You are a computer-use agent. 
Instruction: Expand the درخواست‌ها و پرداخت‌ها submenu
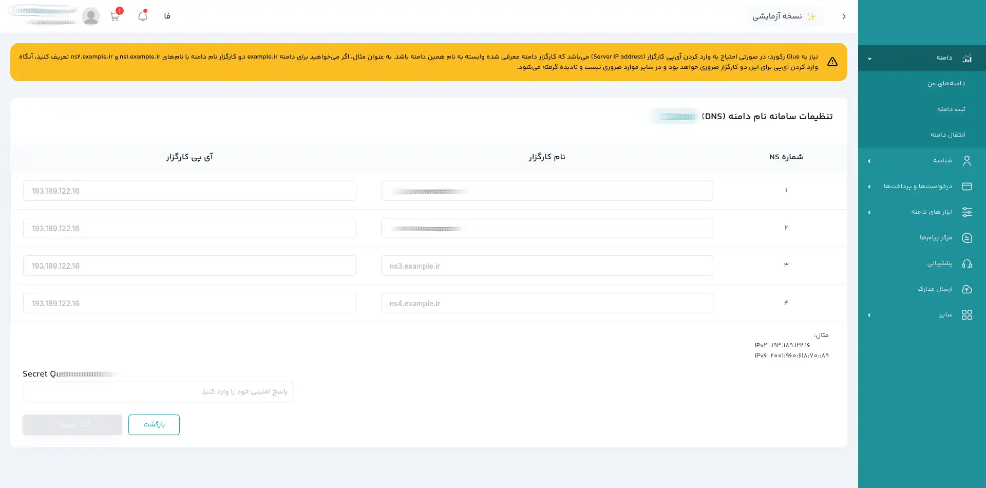click(869, 186)
